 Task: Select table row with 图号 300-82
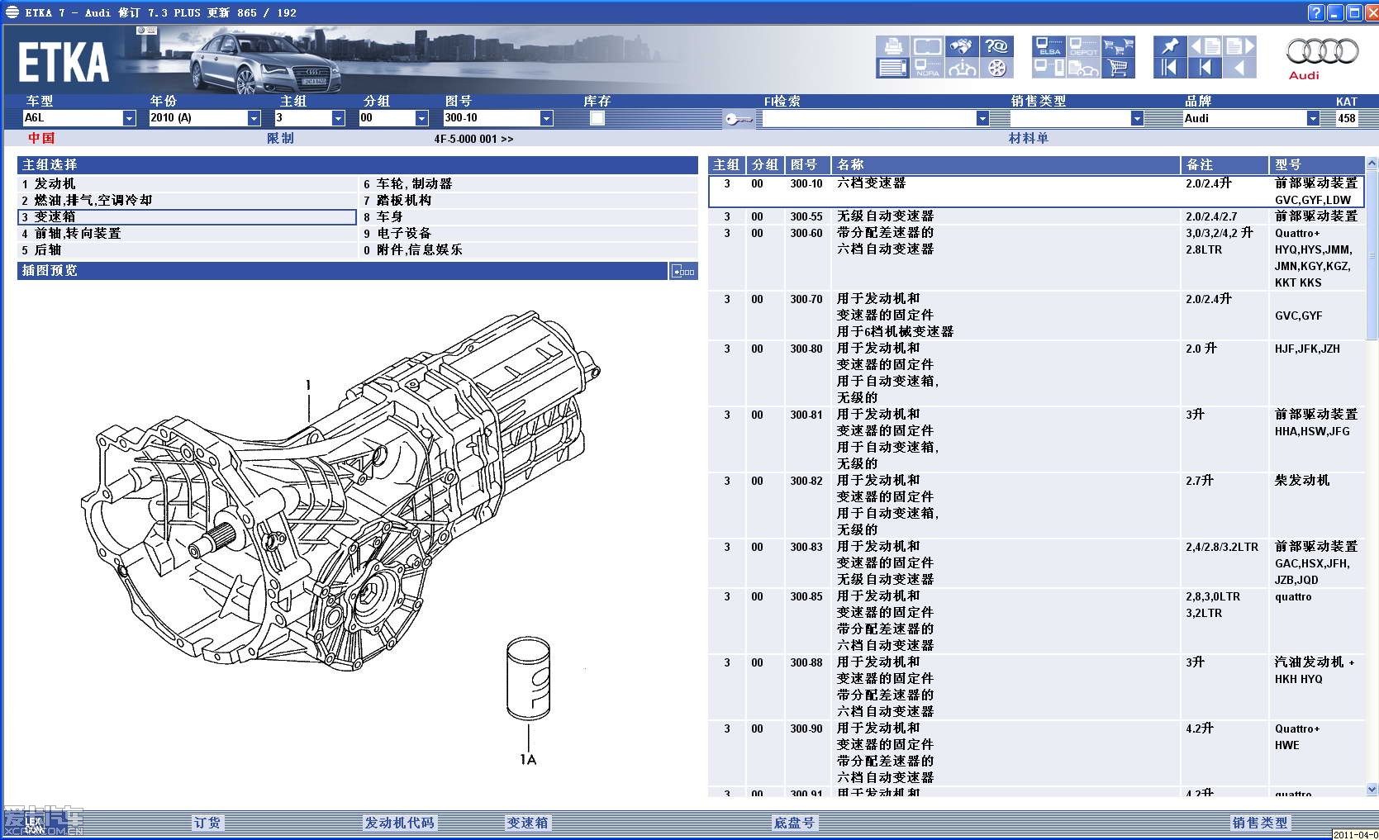point(1036,505)
